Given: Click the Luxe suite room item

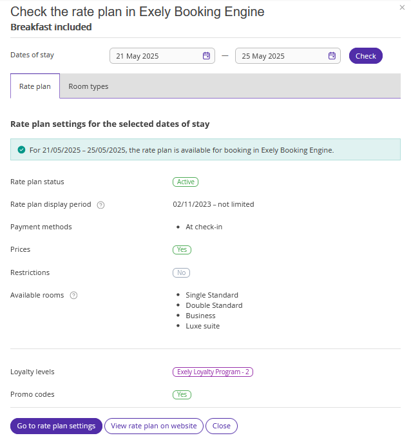Looking at the screenshot, I should tap(202, 326).
